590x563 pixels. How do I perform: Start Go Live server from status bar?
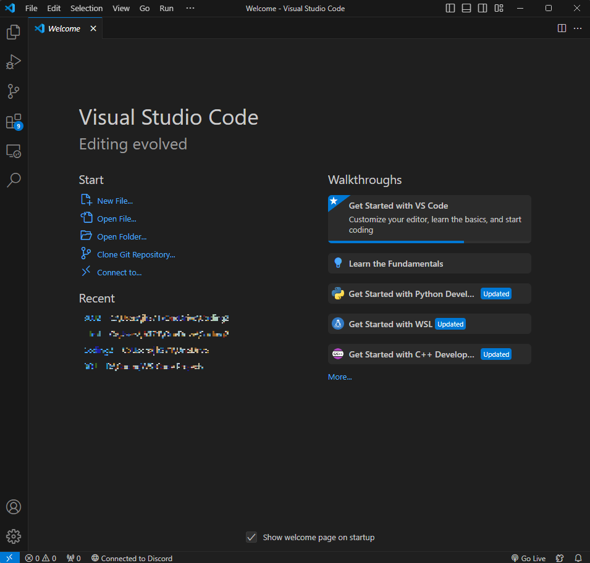[x=528, y=558]
